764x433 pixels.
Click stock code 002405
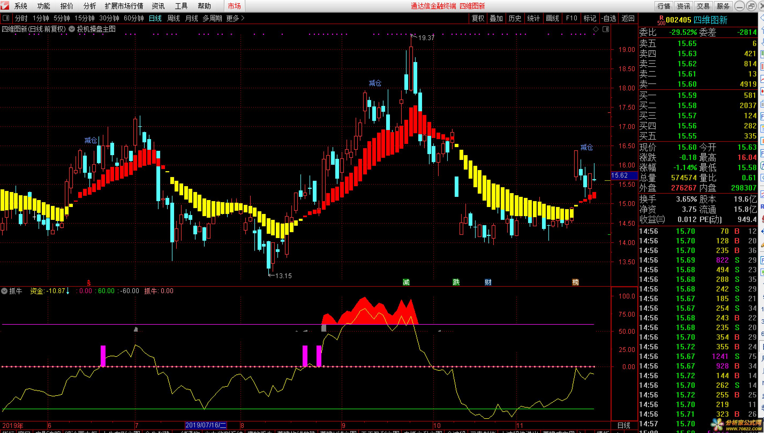(678, 20)
